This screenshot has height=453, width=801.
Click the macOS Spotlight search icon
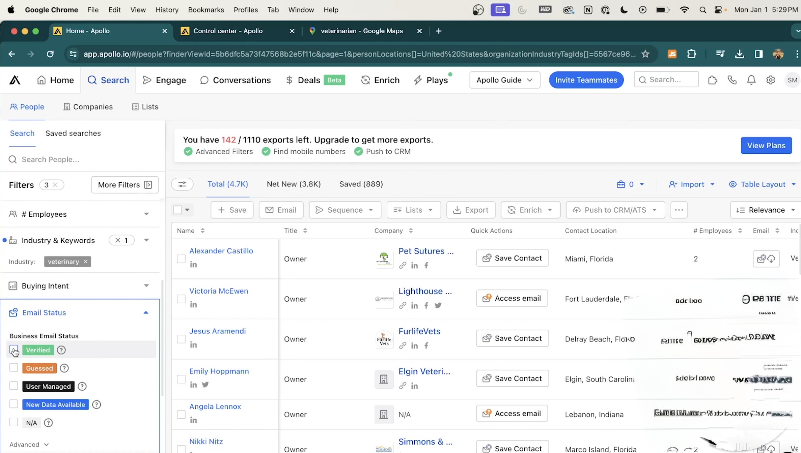click(702, 9)
